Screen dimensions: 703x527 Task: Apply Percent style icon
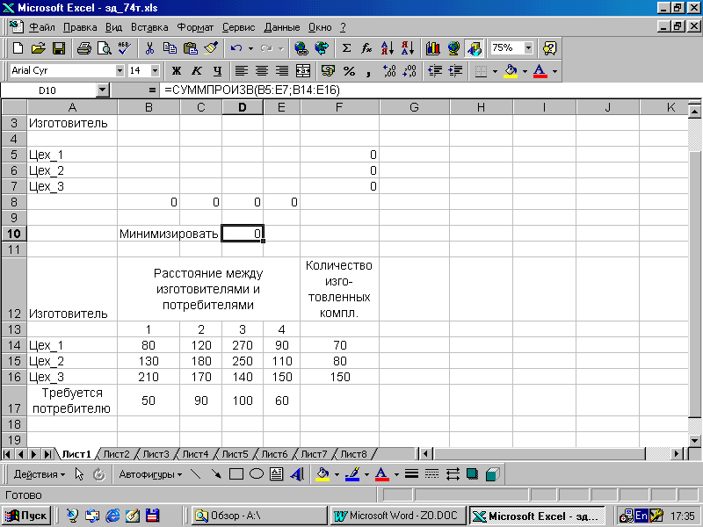pyautogui.click(x=349, y=71)
